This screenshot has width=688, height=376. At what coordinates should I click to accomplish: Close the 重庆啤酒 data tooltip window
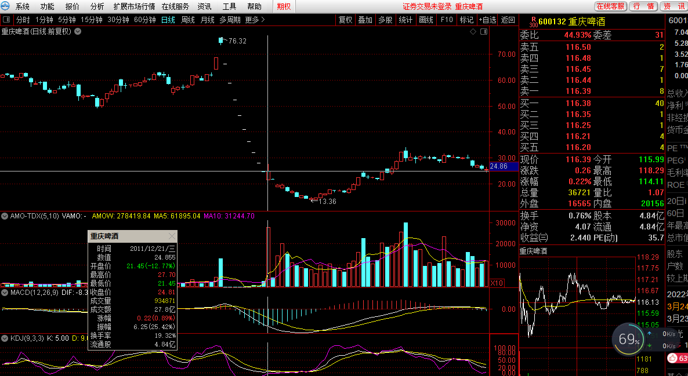point(172,236)
